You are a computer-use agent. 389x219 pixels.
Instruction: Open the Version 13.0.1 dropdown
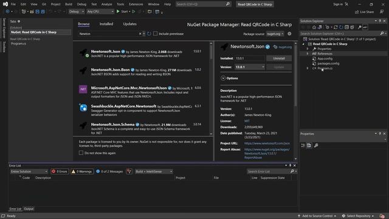click(x=250, y=67)
